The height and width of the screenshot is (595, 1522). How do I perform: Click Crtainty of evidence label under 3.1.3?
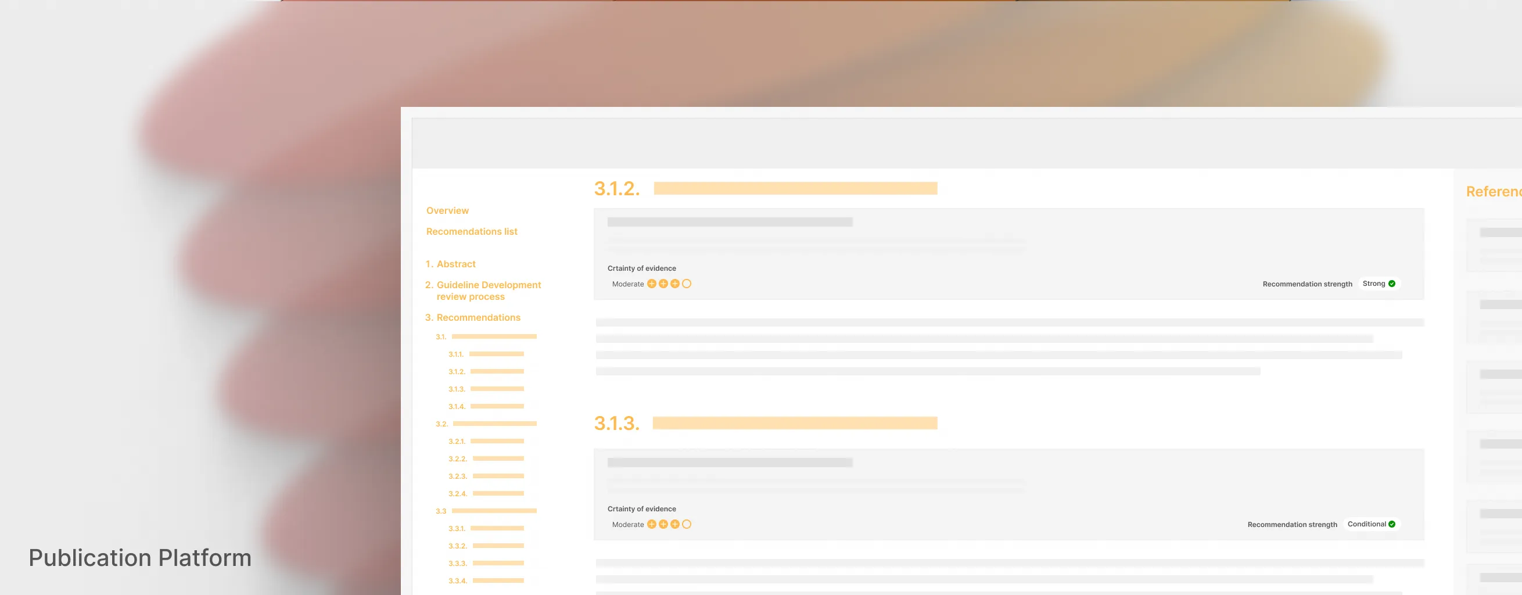[642, 509]
